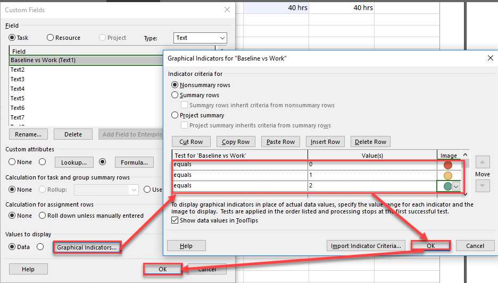The image size is (498, 283).
Task: Click the green indicator image in third row
Action: tap(447, 186)
